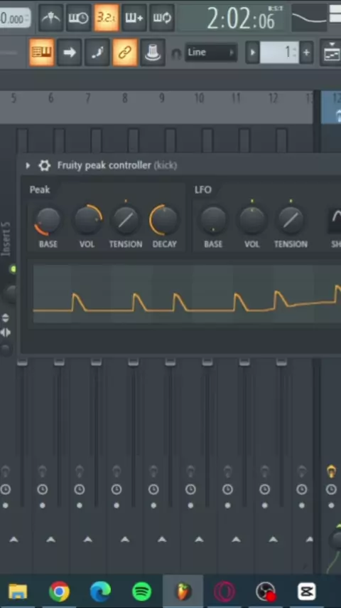Toggle the overdub keyboard-plus icon

(134, 18)
